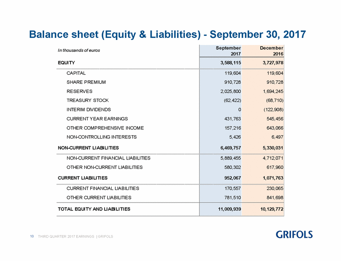Select the RESERVES row label
Screen dimensions: 341x261
coord(79,91)
